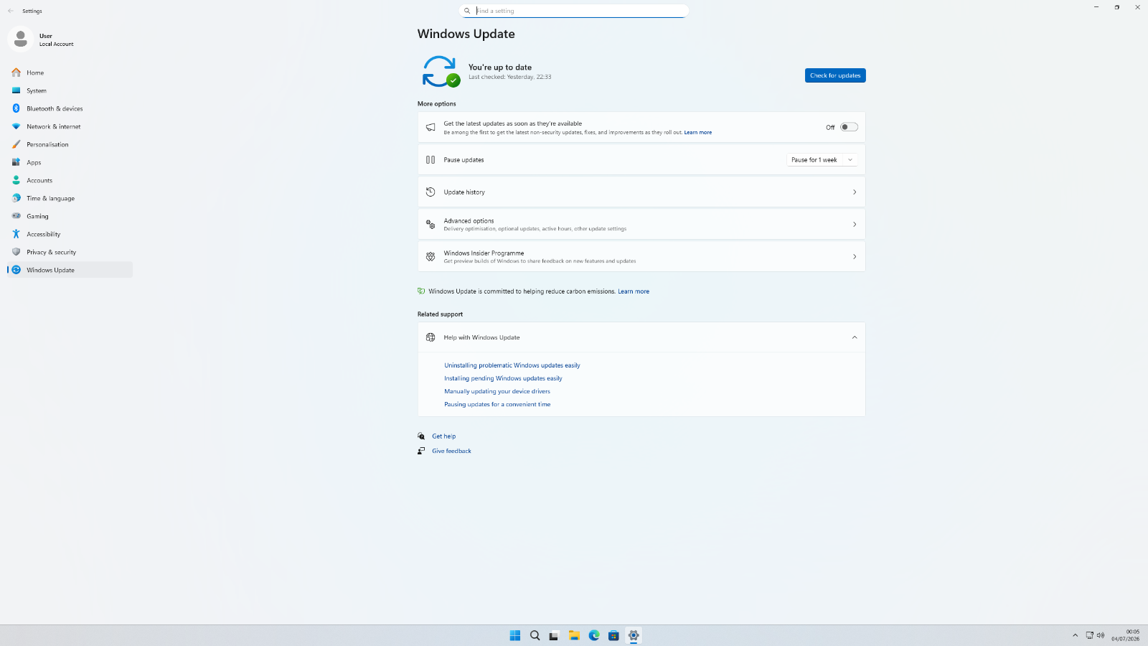The height and width of the screenshot is (646, 1148).
Task: Click the megaphone icon for latest updates
Action: click(x=430, y=127)
